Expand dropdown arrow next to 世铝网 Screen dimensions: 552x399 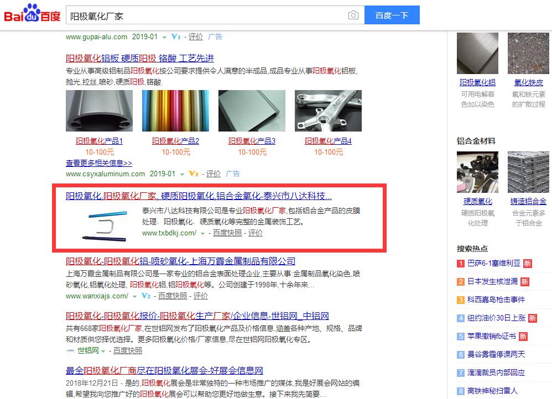pyautogui.click(x=103, y=351)
